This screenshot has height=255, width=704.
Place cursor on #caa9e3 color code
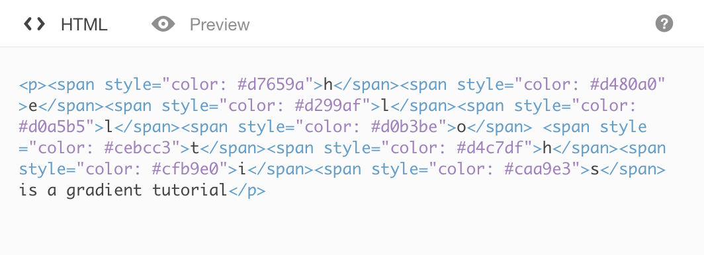pyautogui.click(x=537, y=170)
